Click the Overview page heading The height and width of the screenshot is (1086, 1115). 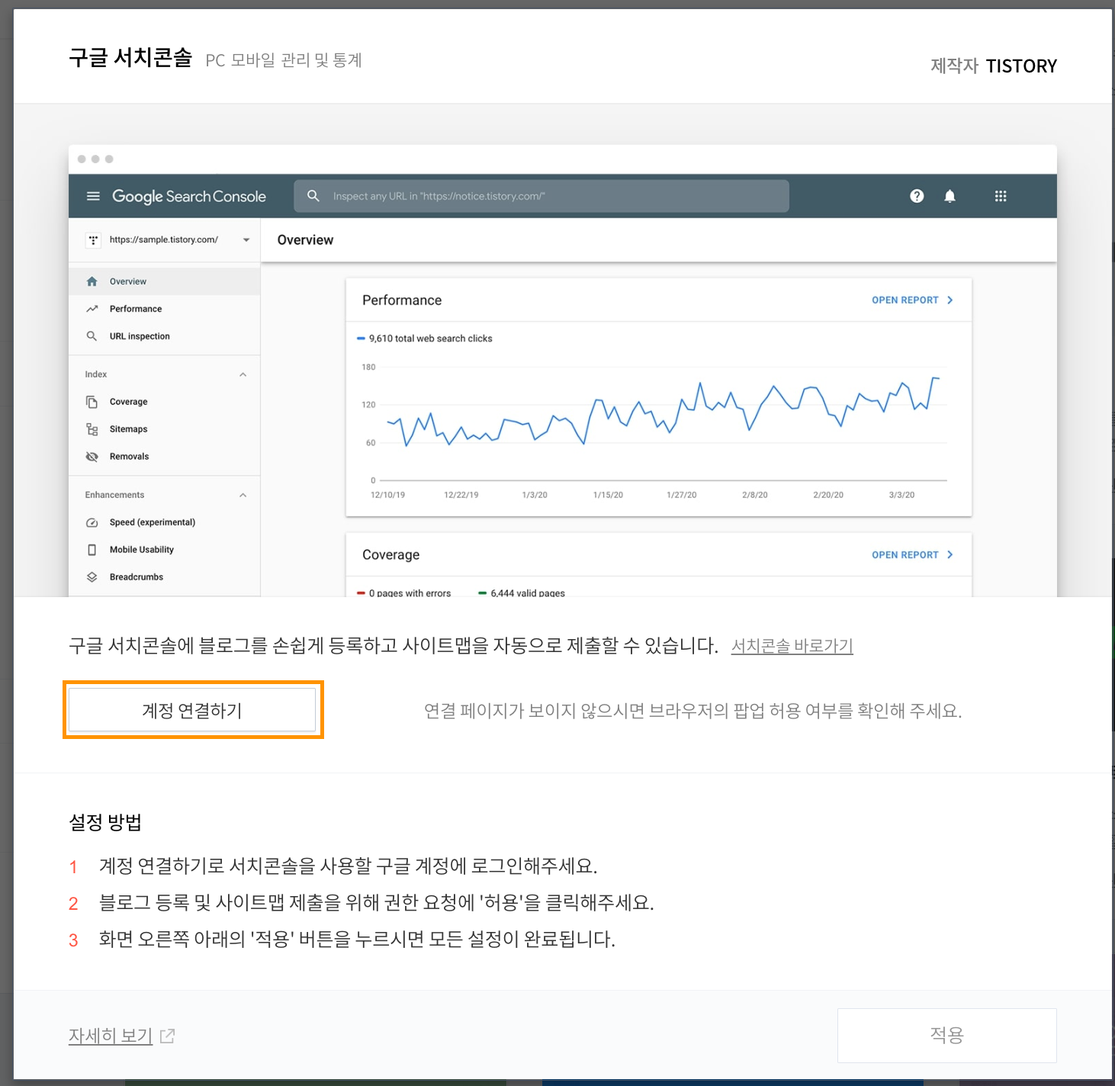click(x=305, y=240)
